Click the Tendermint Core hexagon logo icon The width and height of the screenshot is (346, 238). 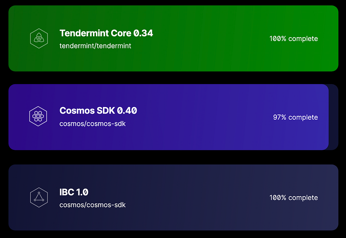coord(39,38)
